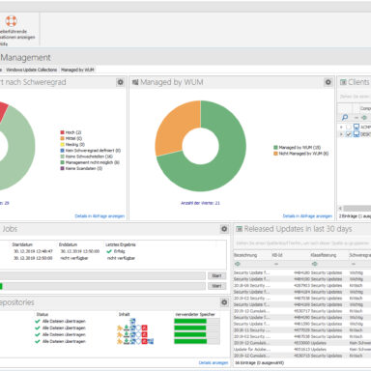Click purple Keine Scandaten legend swatch
Viewport: 371px width, 371px height.
point(62,168)
